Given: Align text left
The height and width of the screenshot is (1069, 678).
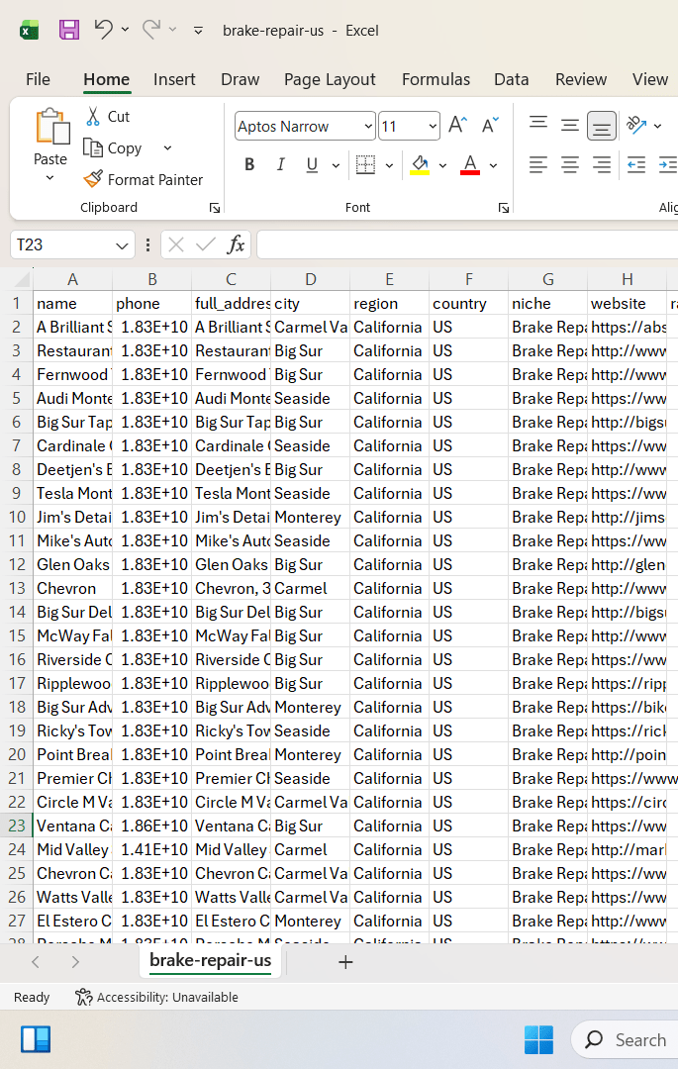Looking at the screenshot, I should click(538, 164).
